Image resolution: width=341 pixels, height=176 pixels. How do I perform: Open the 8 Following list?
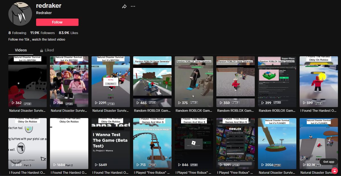tap(17, 33)
